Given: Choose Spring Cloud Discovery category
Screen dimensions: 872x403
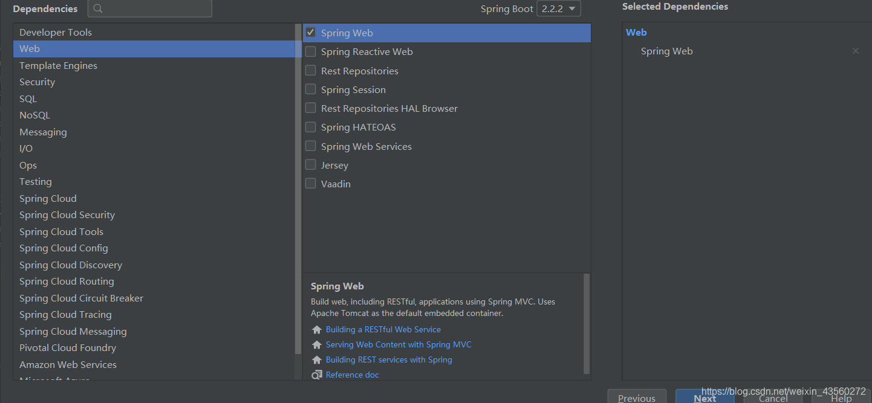Looking at the screenshot, I should (154, 265).
